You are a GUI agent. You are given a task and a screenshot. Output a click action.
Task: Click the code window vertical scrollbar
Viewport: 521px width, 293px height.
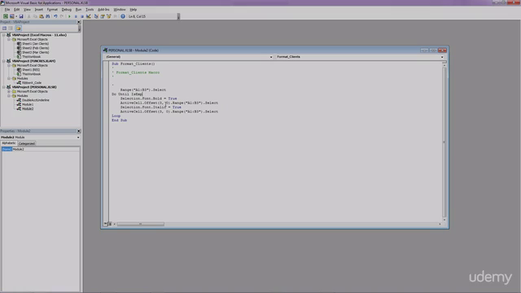(444, 142)
